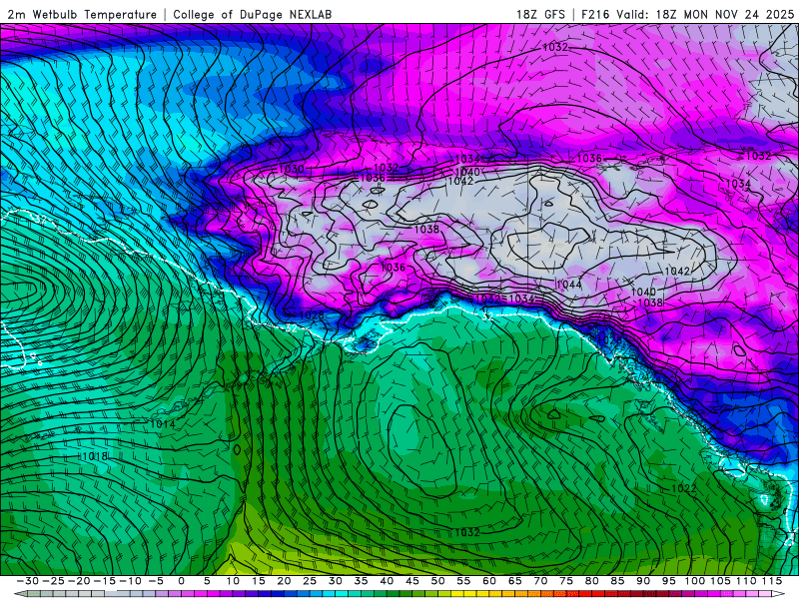799x599 pixels.
Task: Click the 95 color scale label
Action: [668, 581]
